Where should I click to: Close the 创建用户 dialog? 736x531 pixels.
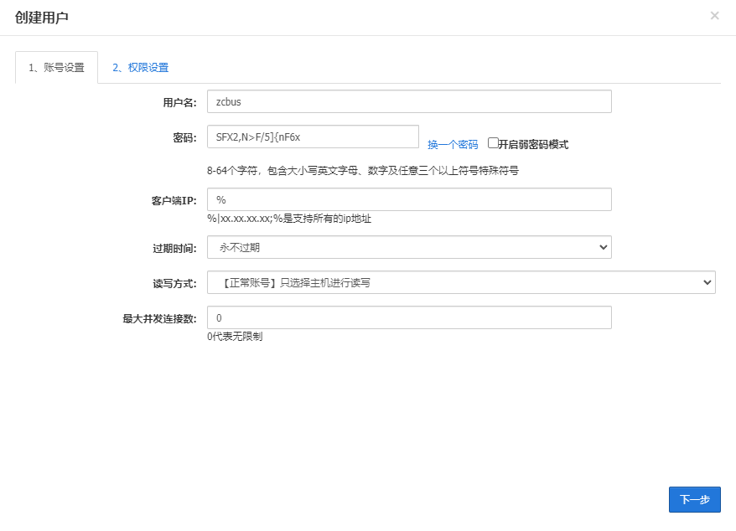point(714,15)
